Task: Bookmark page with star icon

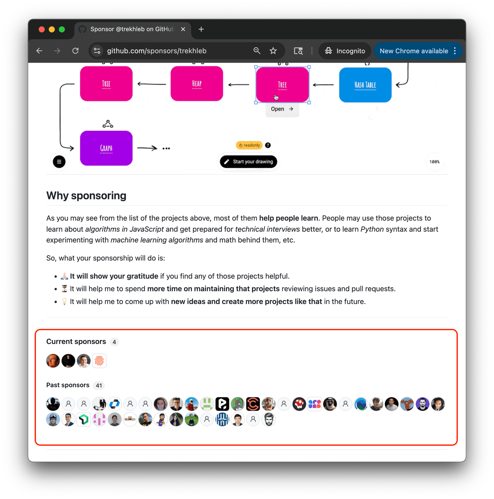Action: pyautogui.click(x=273, y=51)
